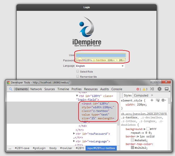
Task: Click the #i28Yt breadcrumb
Action: point(80,148)
